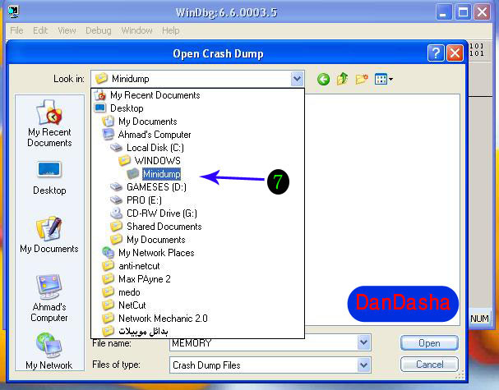This screenshot has height=390, width=499.
Task: Open the View menu icon
Action: point(384,79)
